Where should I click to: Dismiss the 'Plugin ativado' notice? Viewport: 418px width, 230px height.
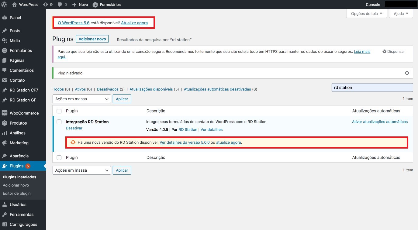pyautogui.click(x=407, y=73)
